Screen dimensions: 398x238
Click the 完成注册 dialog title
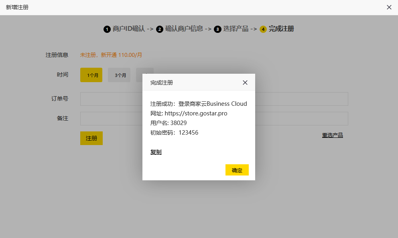tap(161, 83)
